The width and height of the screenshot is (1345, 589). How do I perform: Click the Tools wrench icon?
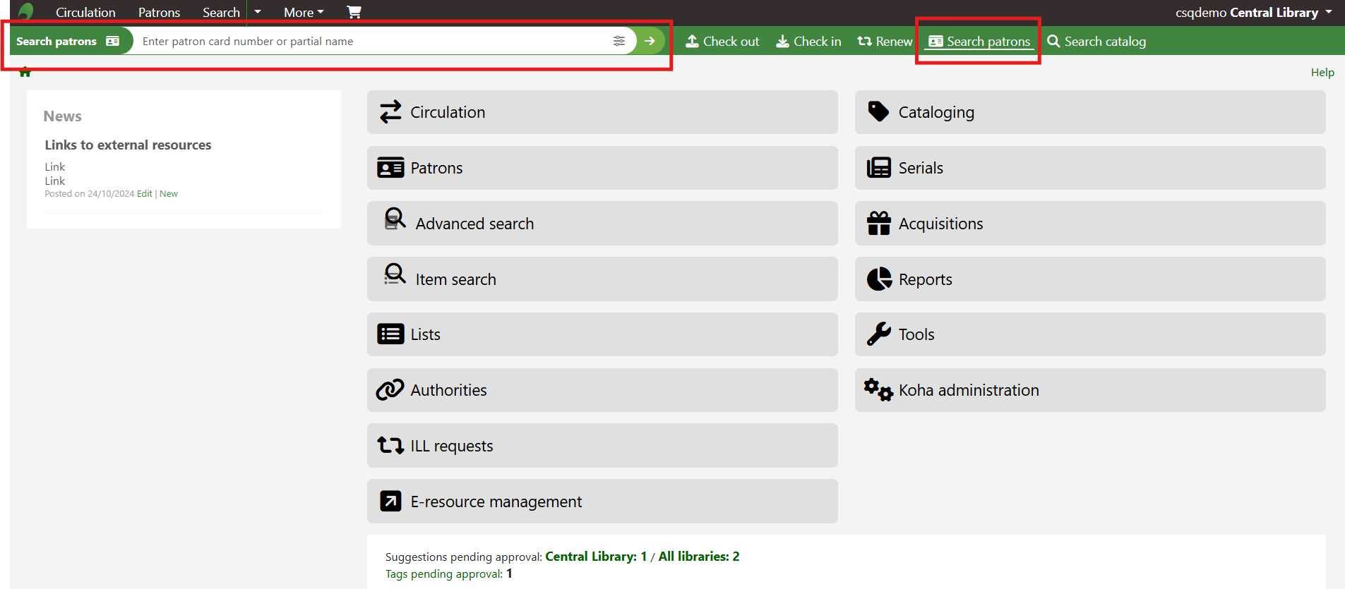(x=878, y=334)
